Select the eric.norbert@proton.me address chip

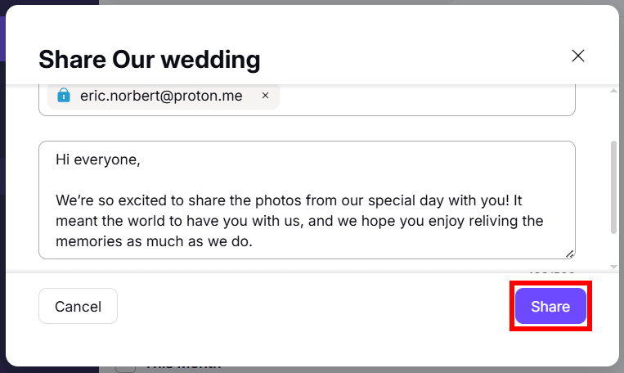161,96
